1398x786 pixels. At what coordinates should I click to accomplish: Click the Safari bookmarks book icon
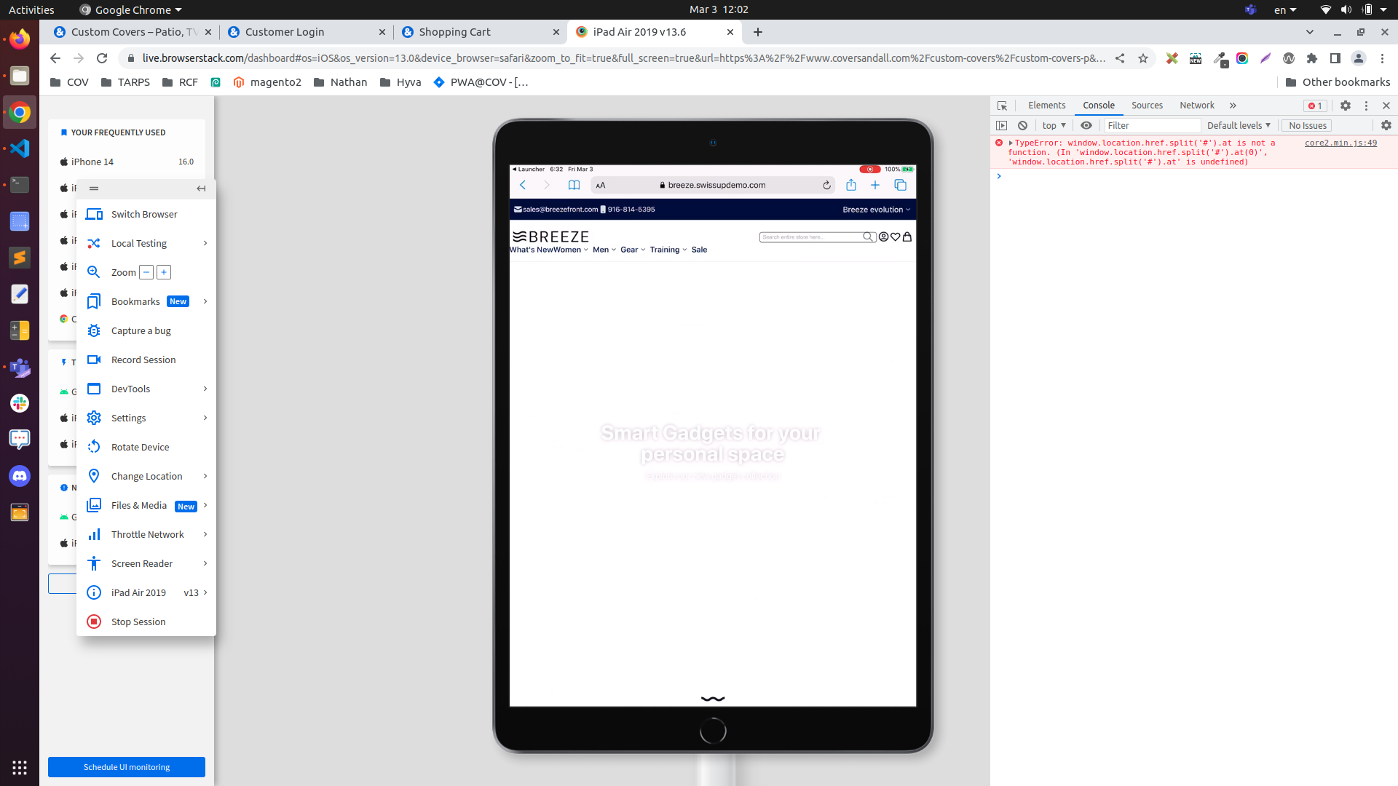pos(574,185)
